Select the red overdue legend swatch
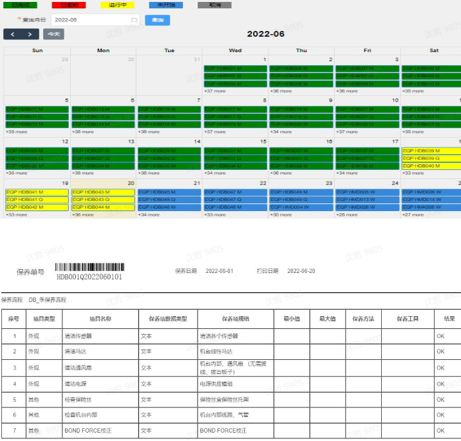The image size is (461, 441). point(69,5)
